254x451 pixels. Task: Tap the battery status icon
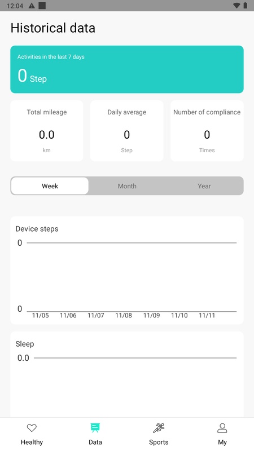point(245,6)
